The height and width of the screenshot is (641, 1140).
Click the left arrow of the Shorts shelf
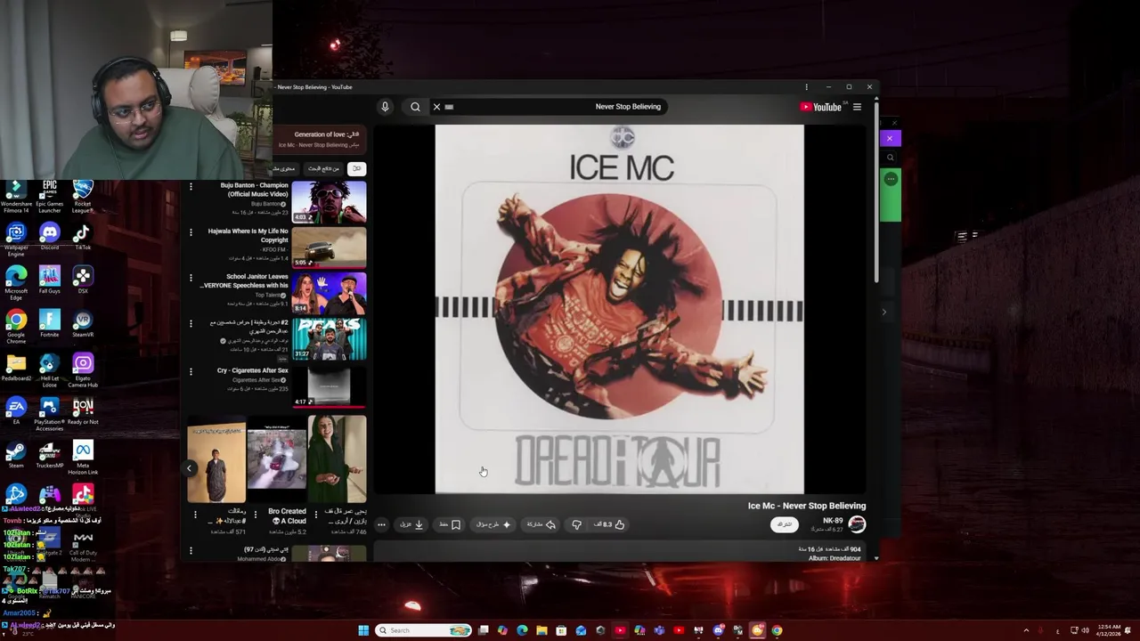[189, 468]
